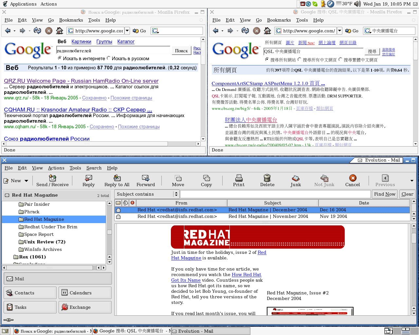
Task: Switch to Evolution - Mail in taskbar
Action: (x=211, y=331)
